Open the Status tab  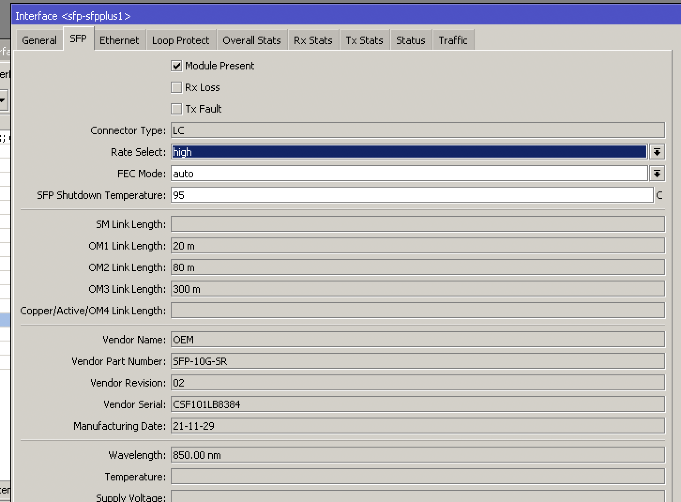pyautogui.click(x=411, y=40)
